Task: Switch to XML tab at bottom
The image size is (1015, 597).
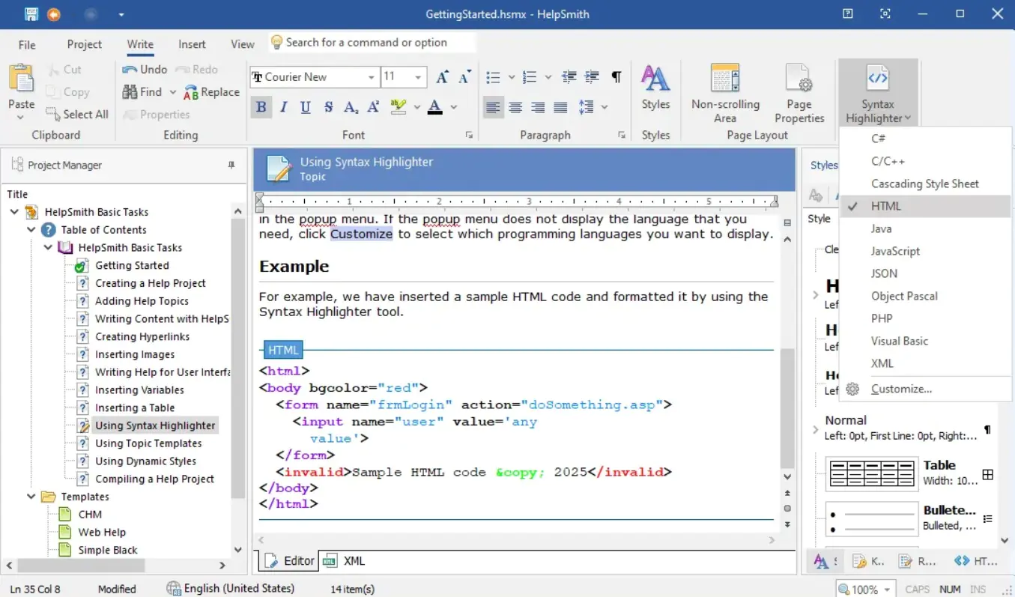Action: pyautogui.click(x=345, y=560)
